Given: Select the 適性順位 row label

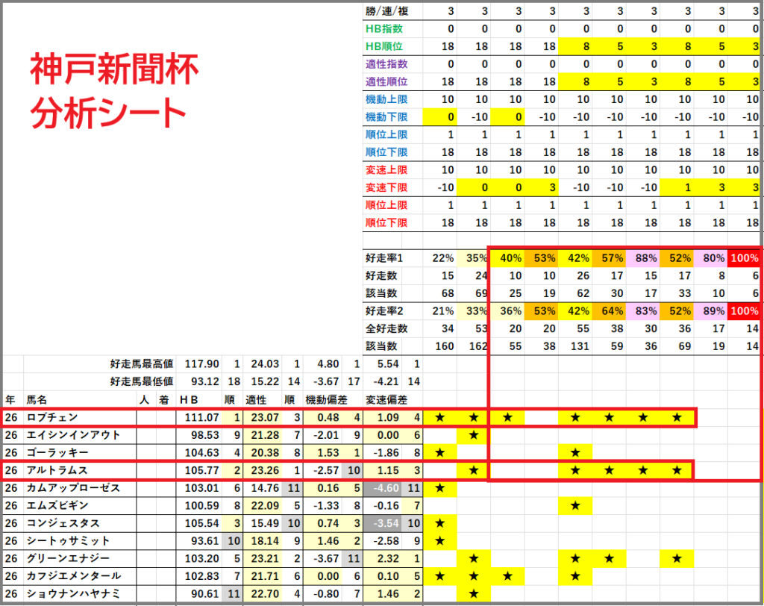Looking at the screenshot, I should (386, 81).
